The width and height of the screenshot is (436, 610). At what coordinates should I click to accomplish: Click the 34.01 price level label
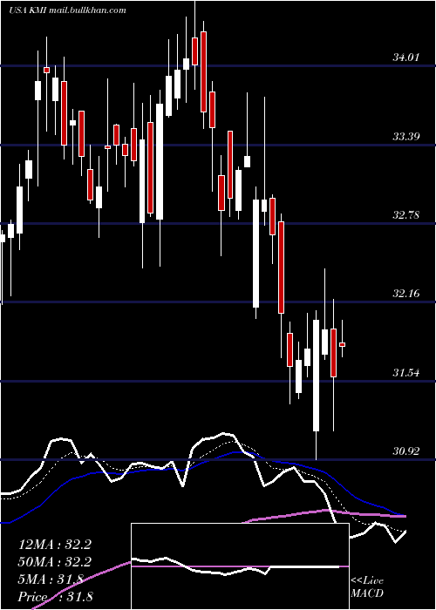point(406,58)
